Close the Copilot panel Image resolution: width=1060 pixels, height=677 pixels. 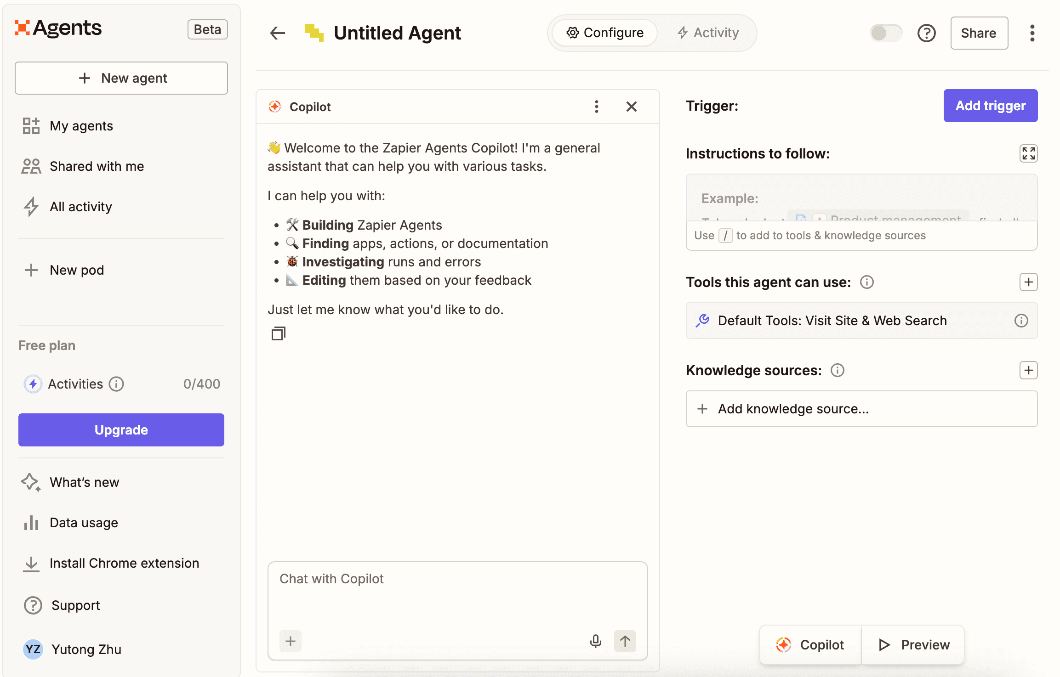coord(632,107)
